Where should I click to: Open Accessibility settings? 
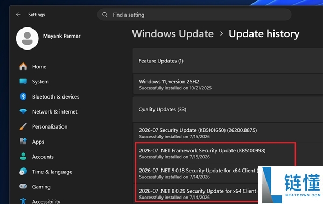click(46, 201)
